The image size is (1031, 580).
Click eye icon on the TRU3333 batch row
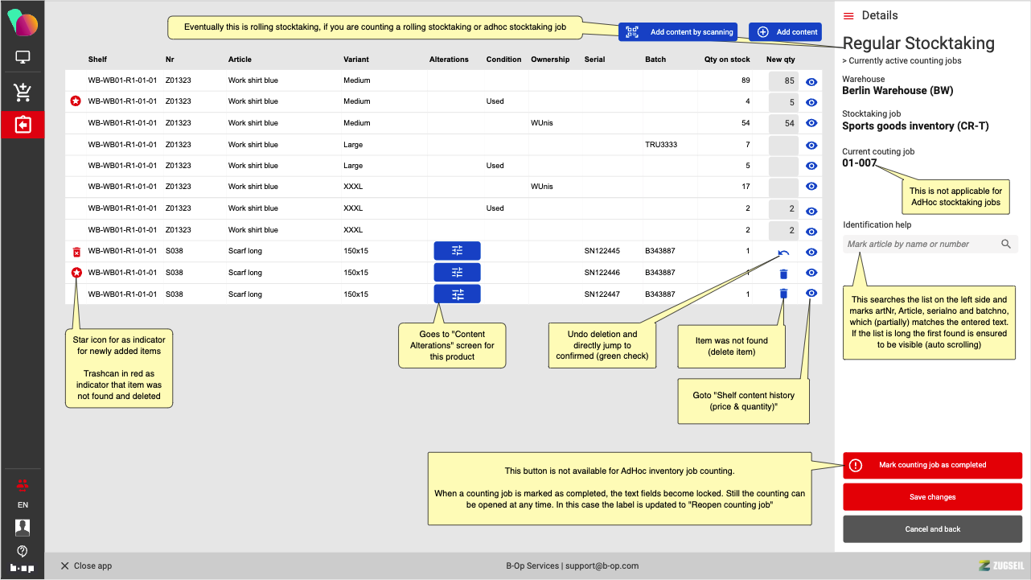pos(811,146)
